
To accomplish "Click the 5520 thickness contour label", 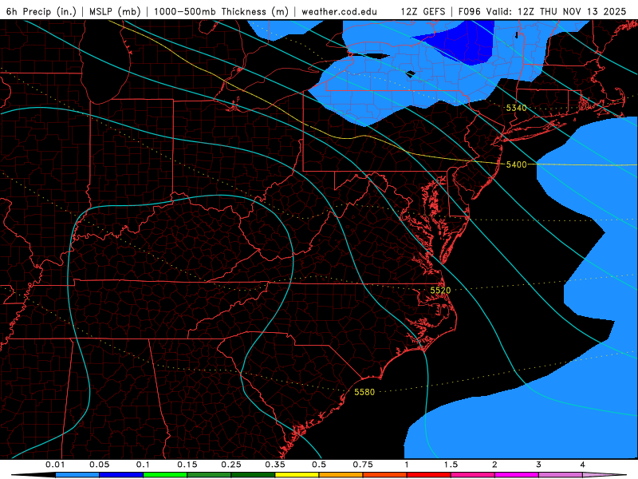I will [440, 291].
